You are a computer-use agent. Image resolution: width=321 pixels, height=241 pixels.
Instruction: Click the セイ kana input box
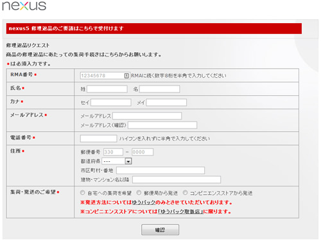tap(111, 102)
